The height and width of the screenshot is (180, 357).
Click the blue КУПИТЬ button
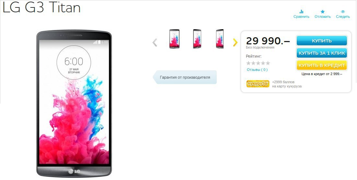pyautogui.click(x=322, y=41)
